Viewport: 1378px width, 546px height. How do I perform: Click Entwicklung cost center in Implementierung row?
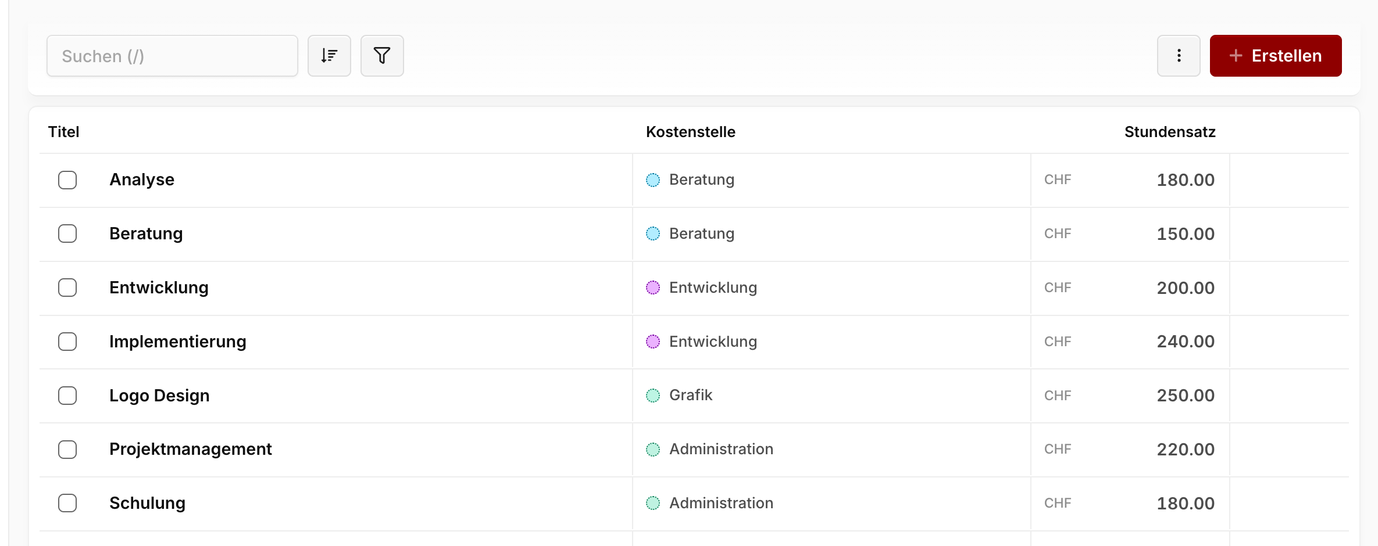pos(713,342)
